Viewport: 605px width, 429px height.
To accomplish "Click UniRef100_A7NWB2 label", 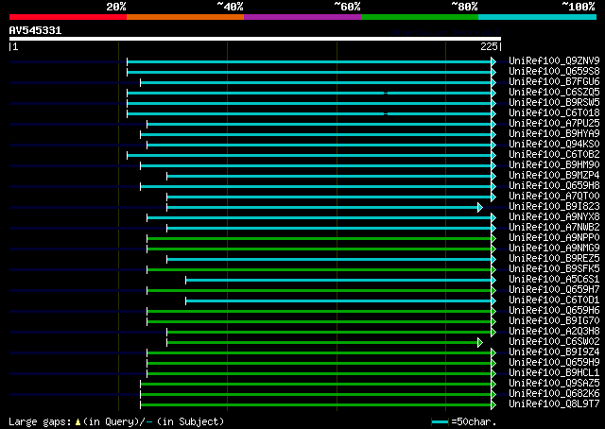I will [554, 228].
